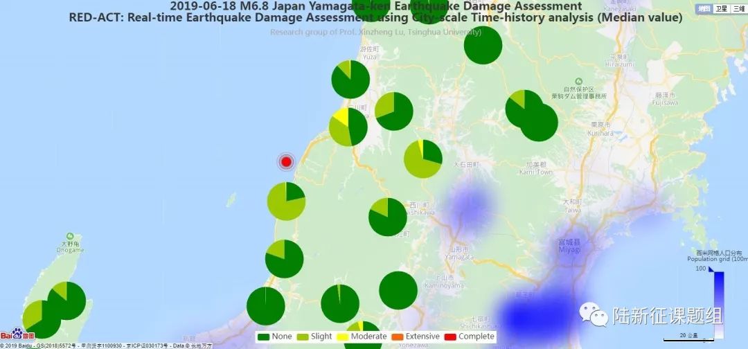Click the pie chart with yellow slice near coast
The width and height of the screenshot is (748, 349).
[x=348, y=127]
